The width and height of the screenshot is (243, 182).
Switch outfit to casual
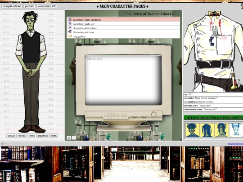(x=11, y=136)
